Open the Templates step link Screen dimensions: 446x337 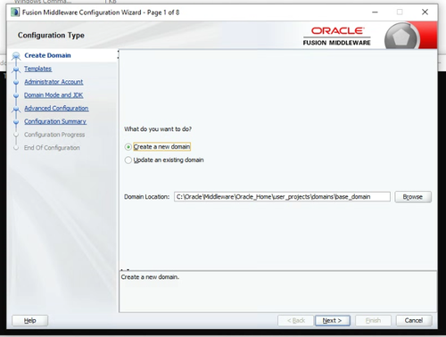37,69
